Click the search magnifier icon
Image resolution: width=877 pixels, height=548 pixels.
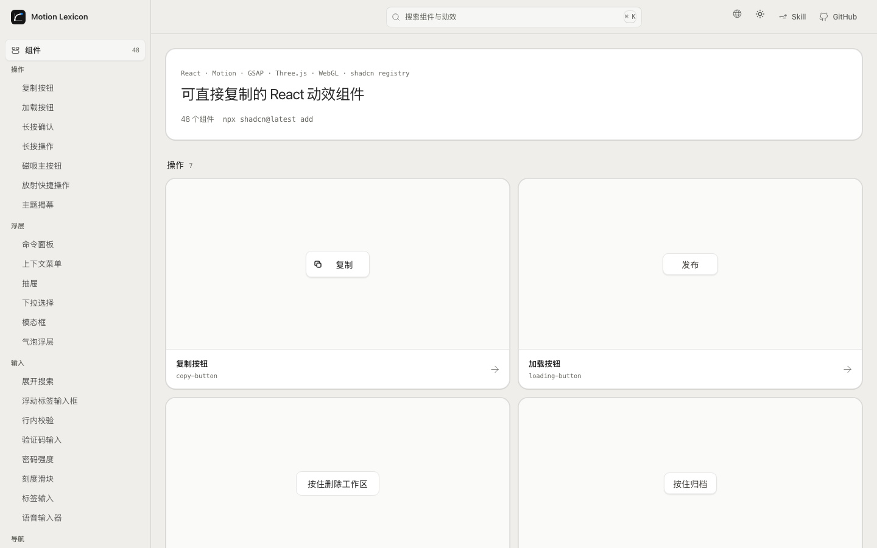click(x=396, y=17)
